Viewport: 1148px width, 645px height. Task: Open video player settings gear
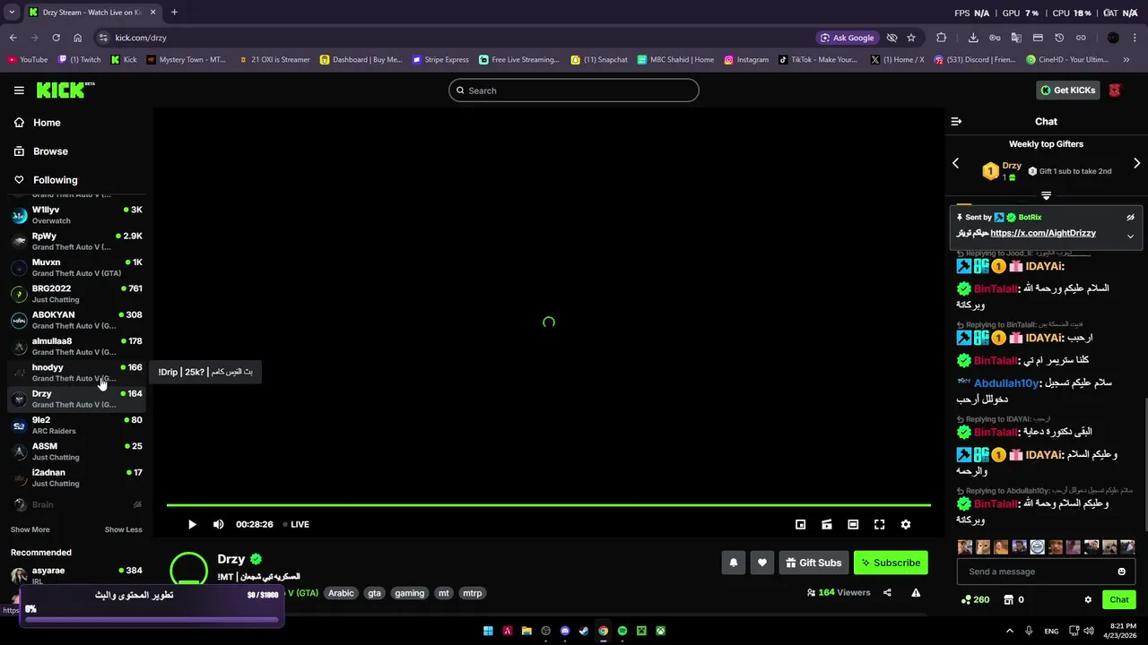click(905, 524)
